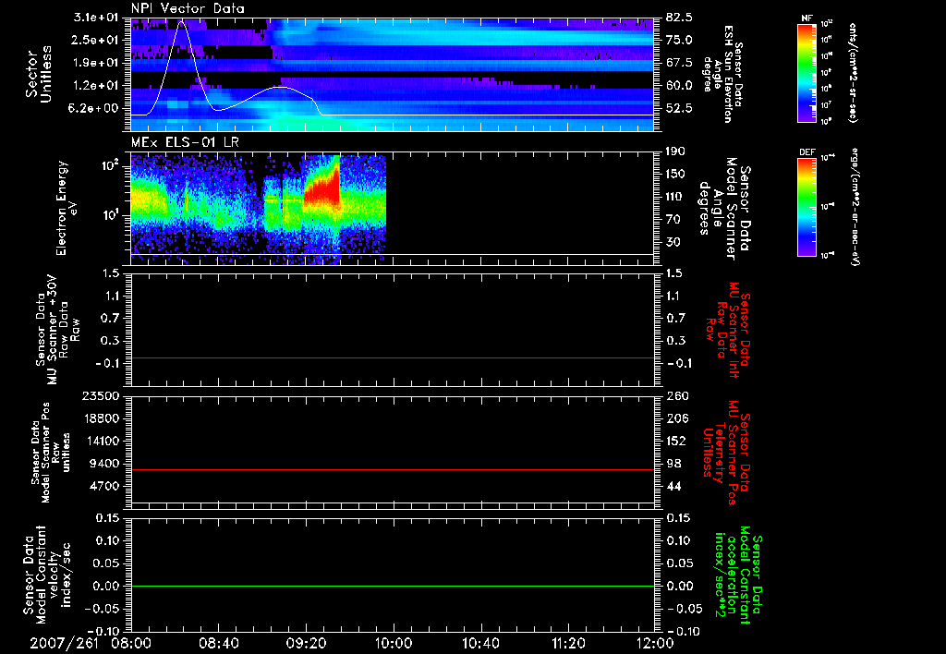Click the red 'MU Scanner Inh Raw Data' label
The height and width of the screenshot is (654, 946).
[x=728, y=330]
